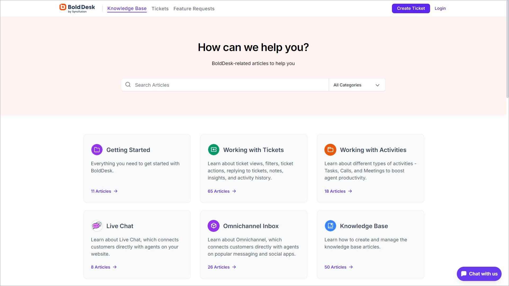Open the Feature Requests tab
The height and width of the screenshot is (286, 509).
click(194, 8)
